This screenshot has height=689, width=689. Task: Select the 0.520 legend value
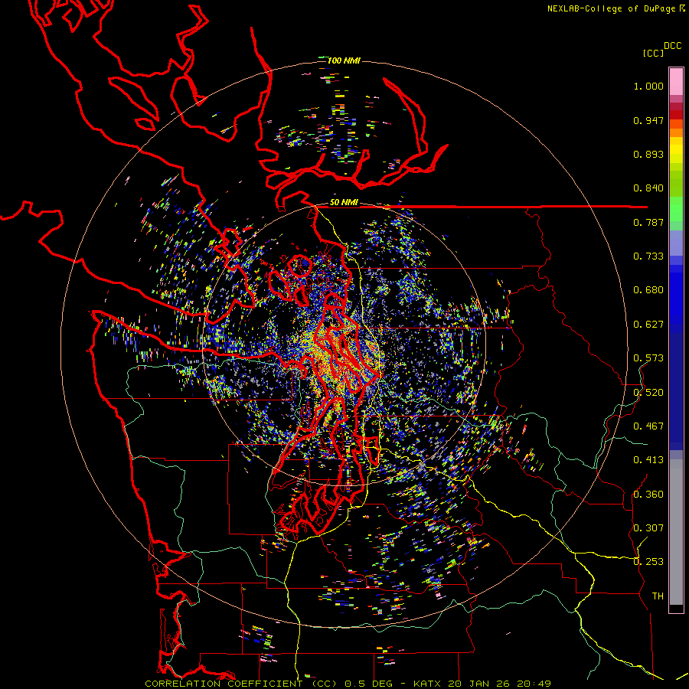(648, 393)
